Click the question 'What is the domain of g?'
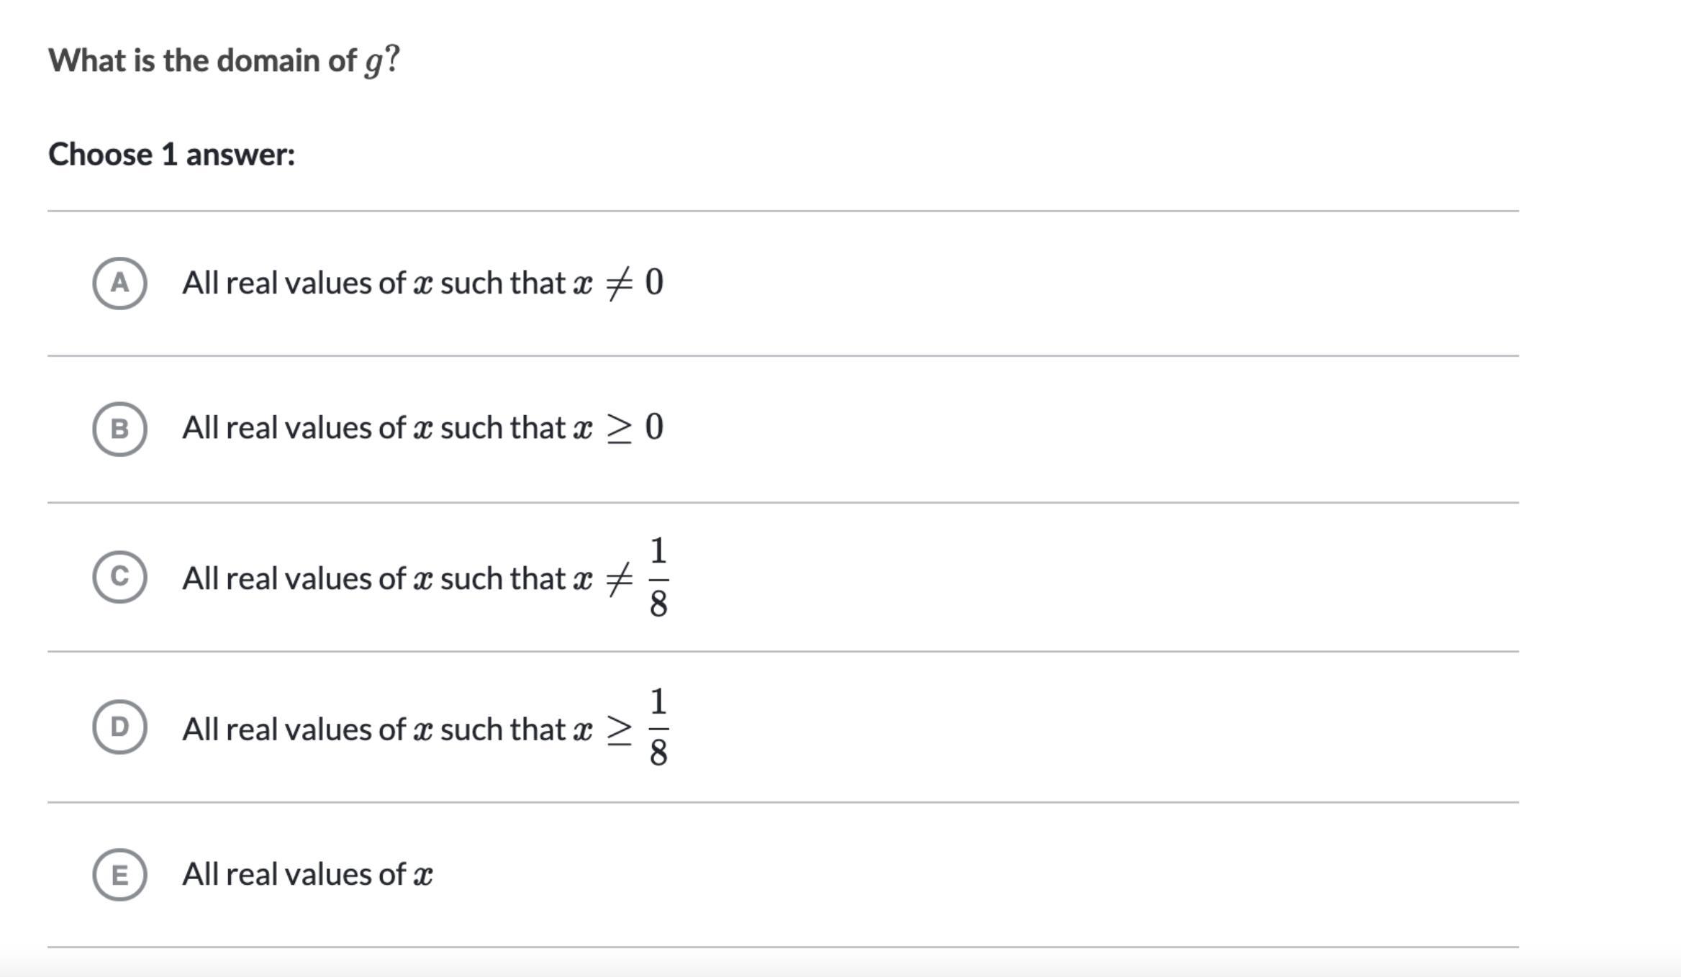This screenshot has width=1681, height=977. (x=224, y=60)
